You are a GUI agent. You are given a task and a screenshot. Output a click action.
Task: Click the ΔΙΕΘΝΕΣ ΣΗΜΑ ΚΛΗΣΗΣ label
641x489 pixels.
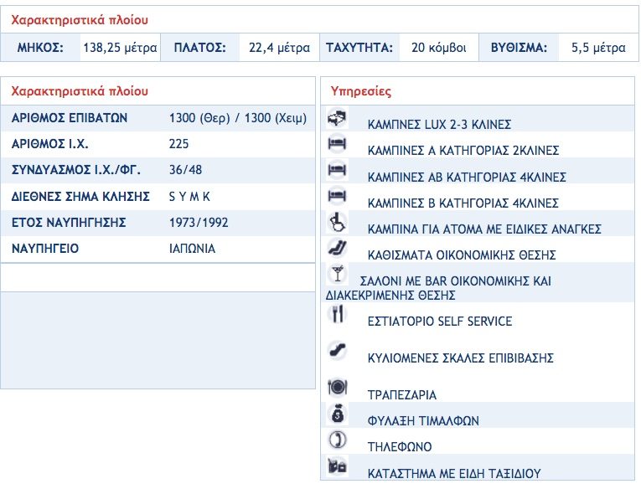tap(80, 197)
